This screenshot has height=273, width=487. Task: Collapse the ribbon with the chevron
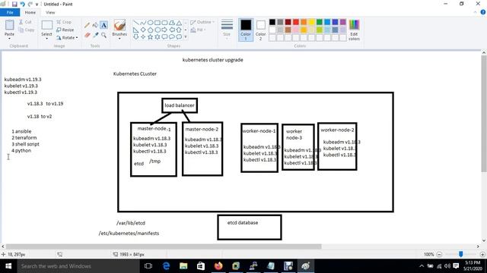[x=475, y=12]
